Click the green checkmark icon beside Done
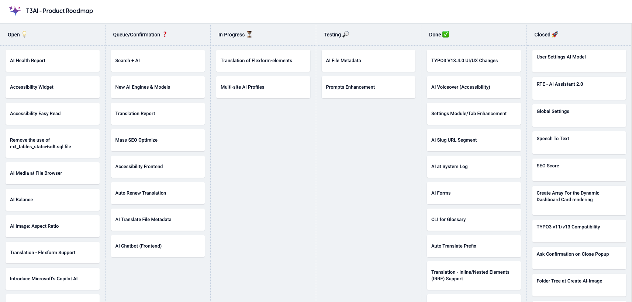This screenshot has width=632, height=302. point(446,34)
